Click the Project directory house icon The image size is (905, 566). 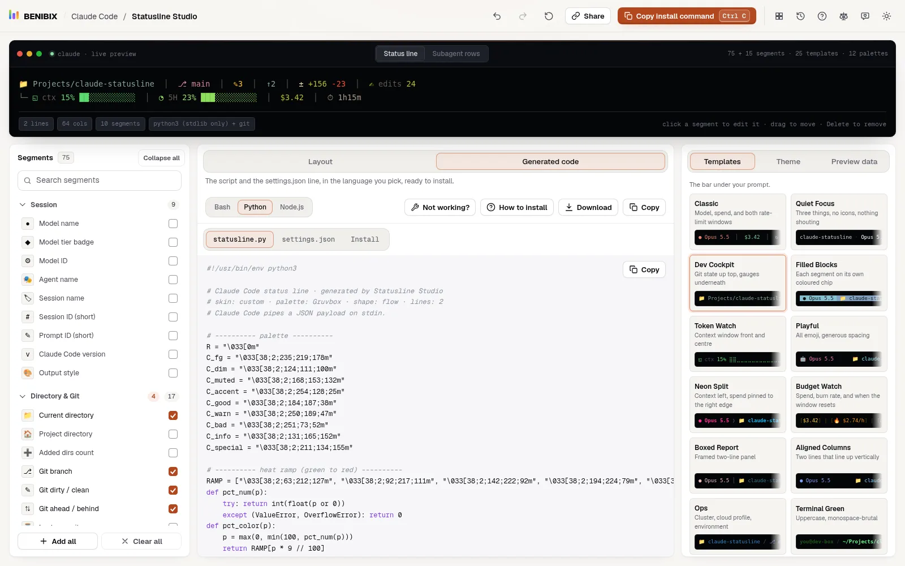(28, 434)
